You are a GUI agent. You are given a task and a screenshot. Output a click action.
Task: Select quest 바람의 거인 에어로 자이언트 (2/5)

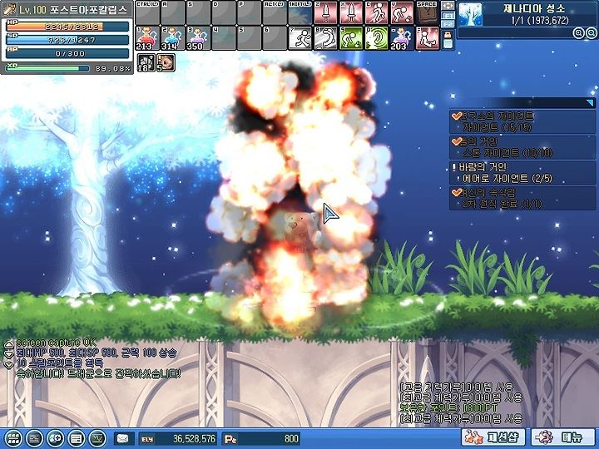point(522,173)
